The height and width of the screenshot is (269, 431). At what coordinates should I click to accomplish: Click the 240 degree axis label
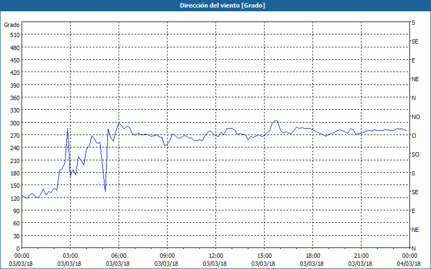click(x=15, y=148)
